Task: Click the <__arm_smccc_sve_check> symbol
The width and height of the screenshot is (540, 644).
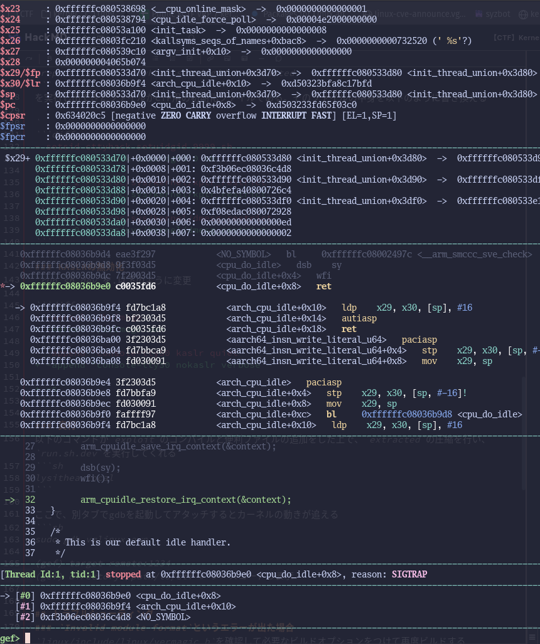Action: click(475, 254)
